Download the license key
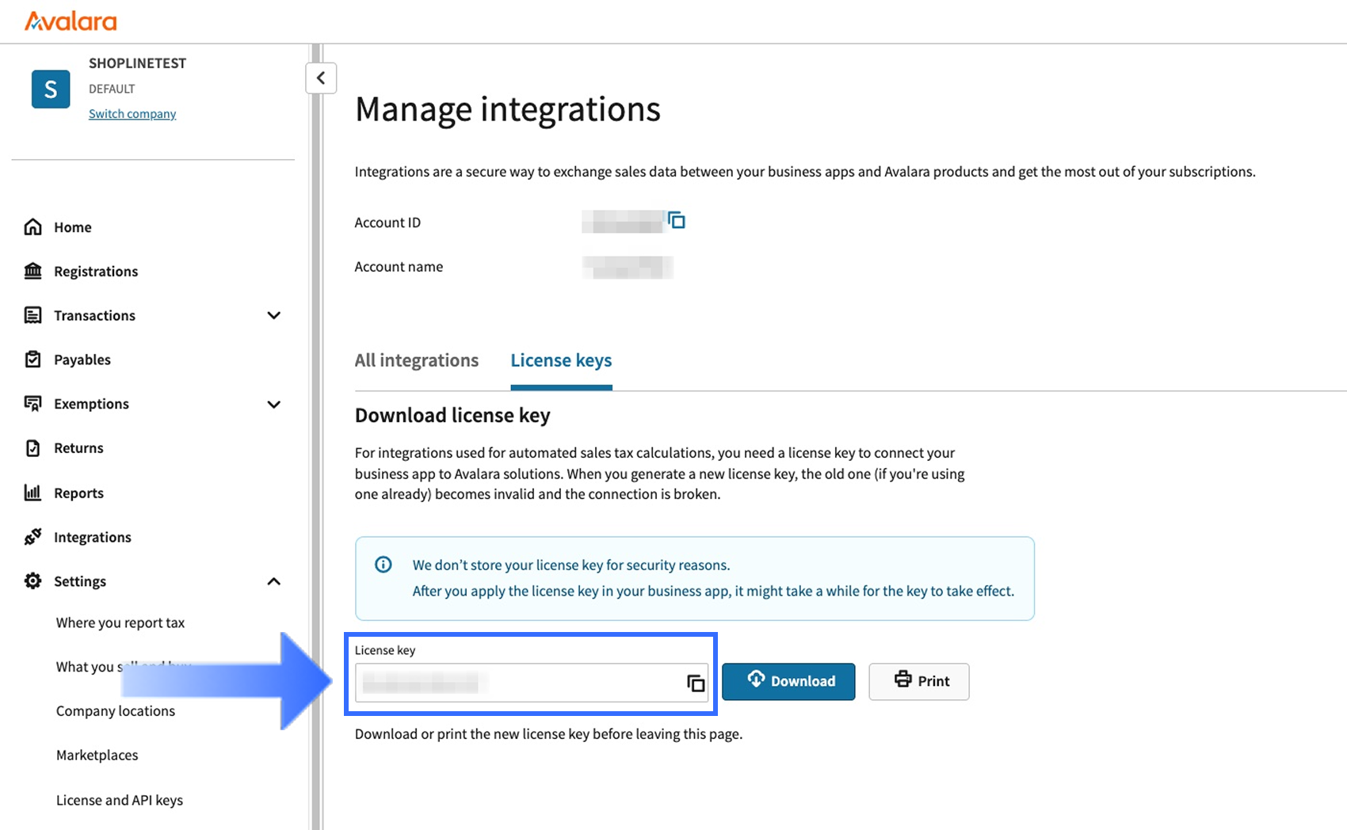Image resolution: width=1347 pixels, height=830 pixels. click(788, 681)
